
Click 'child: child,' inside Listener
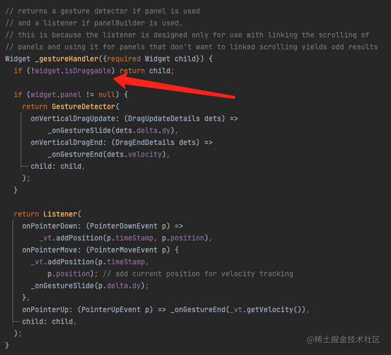click(49, 321)
